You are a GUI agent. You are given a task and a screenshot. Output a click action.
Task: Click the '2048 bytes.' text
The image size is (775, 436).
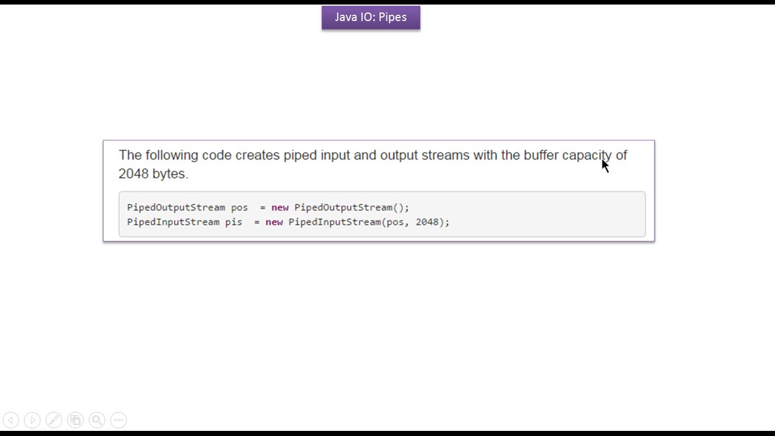click(x=153, y=174)
